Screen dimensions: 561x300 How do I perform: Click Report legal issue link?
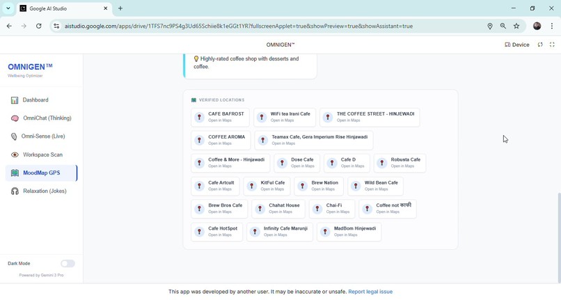tap(370, 292)
